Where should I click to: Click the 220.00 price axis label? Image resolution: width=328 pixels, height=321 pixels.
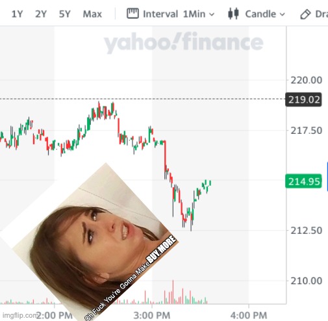[306, 81]
